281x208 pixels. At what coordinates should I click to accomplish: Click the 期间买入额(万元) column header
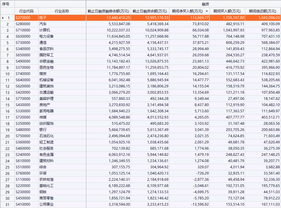(227, 11)
